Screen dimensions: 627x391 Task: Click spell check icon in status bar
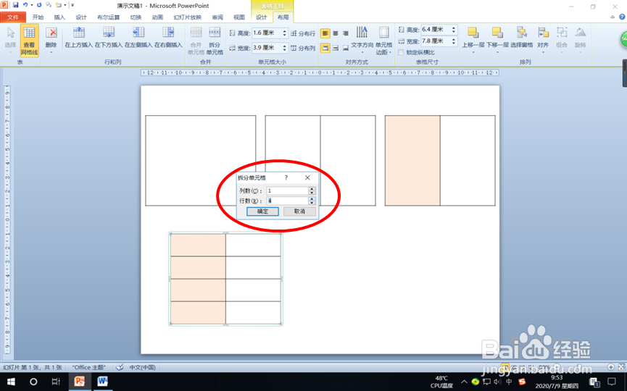pos(119,367)
